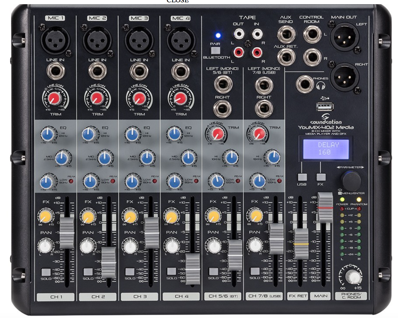The image size is (398, 318).
Task: Toggle the SOLO button on CH 4
Action: click(x=172, y=271)
